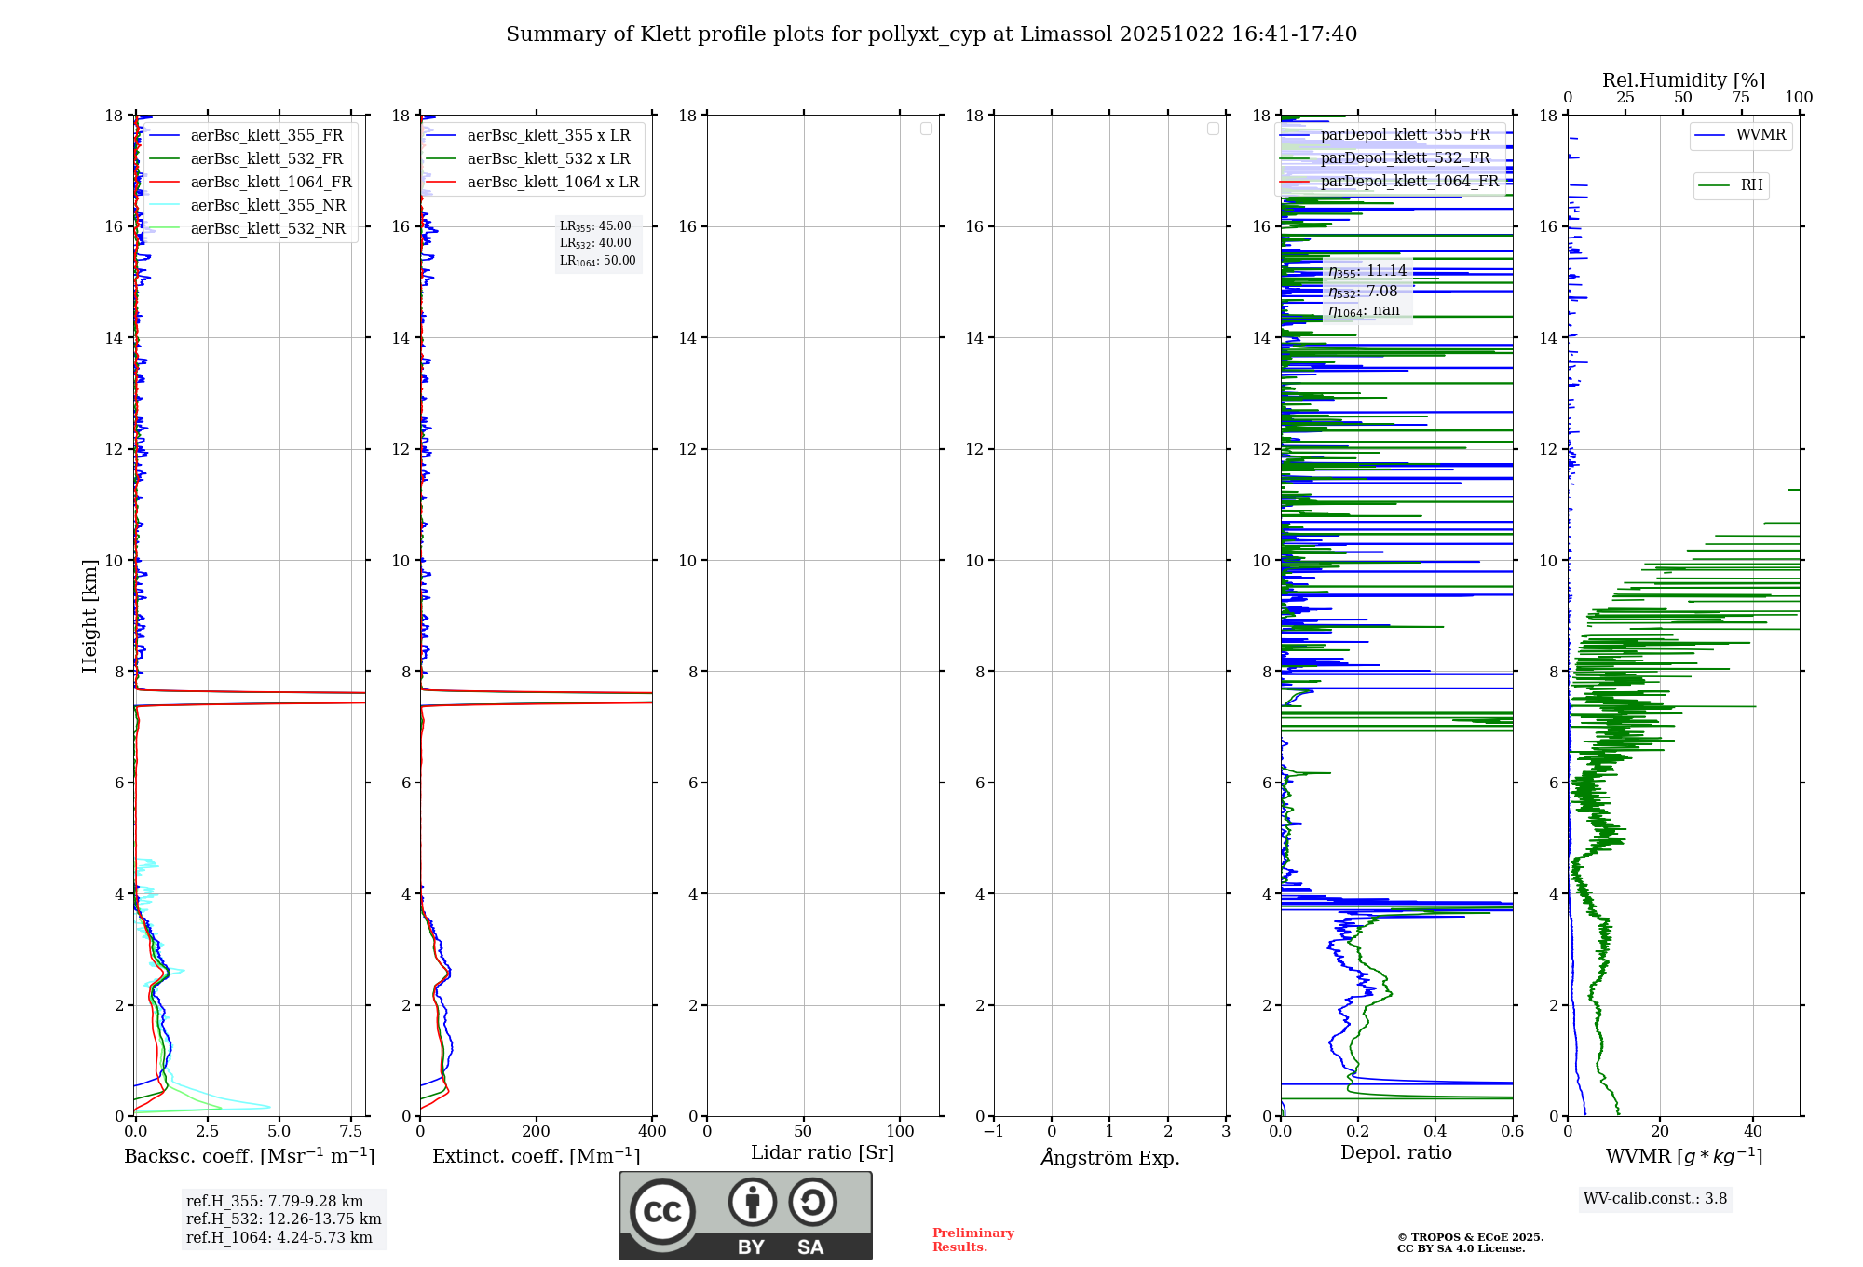The width and height of the screenshot is (1863, 1267).
Task: Click the WVMR legend entry
Action: click(x=1760, y=135)
